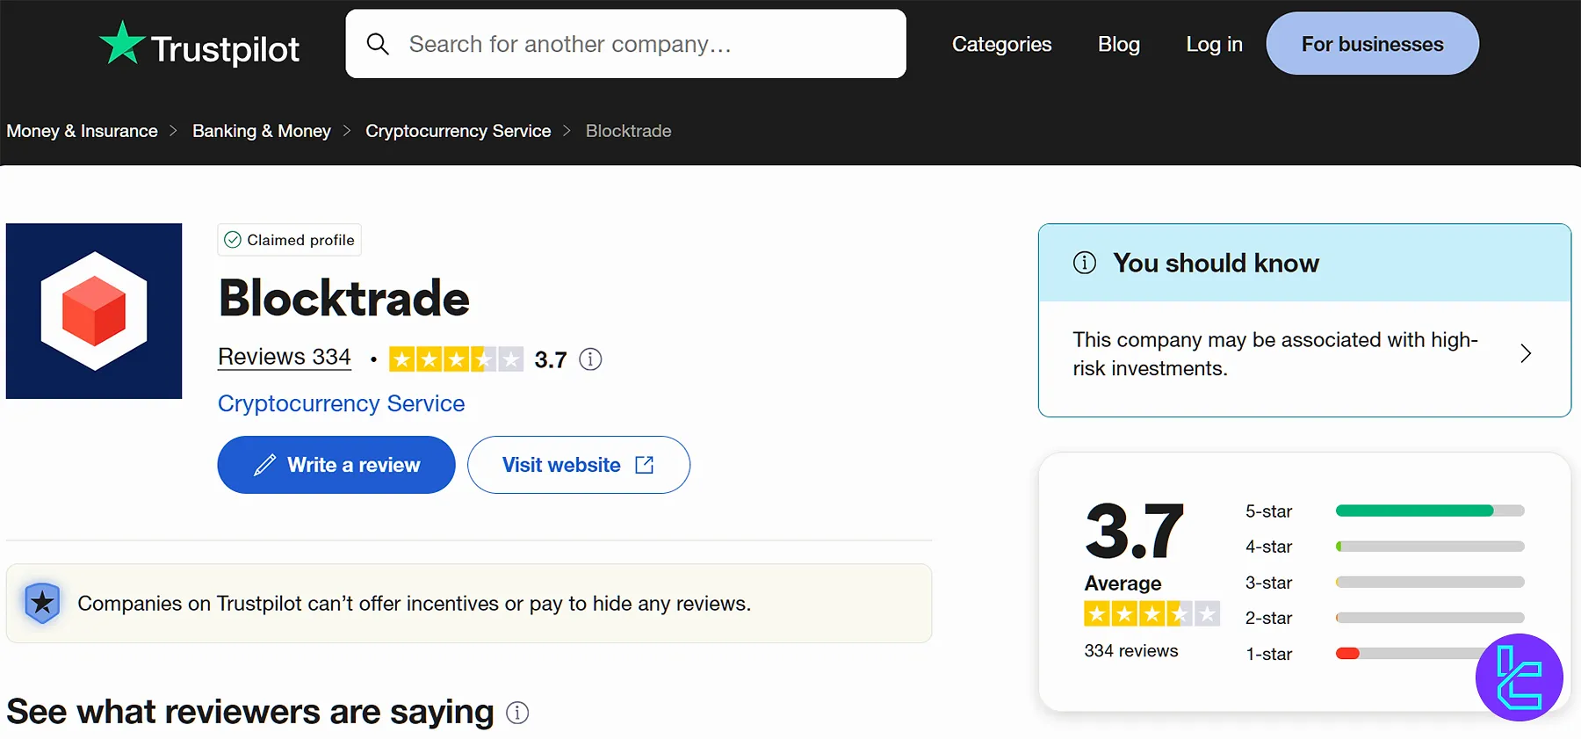Click the Blocktrade company logo
Image resolution: width=1581 pixels, height=739 pixels.
(94, 311)
